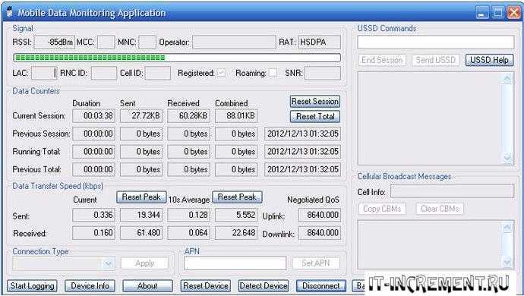Click the Disconnect button
The image size is (524, 296).
[x=321, y=286]
